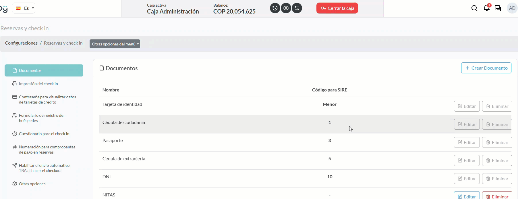
Task: Open the chat messages icon
Action: click(498, 8)
